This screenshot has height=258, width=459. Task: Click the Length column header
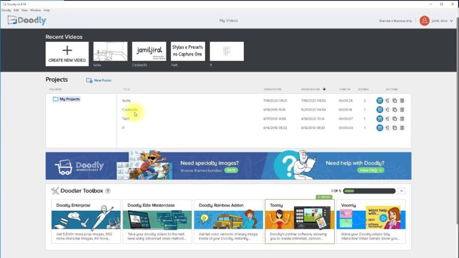345,89
